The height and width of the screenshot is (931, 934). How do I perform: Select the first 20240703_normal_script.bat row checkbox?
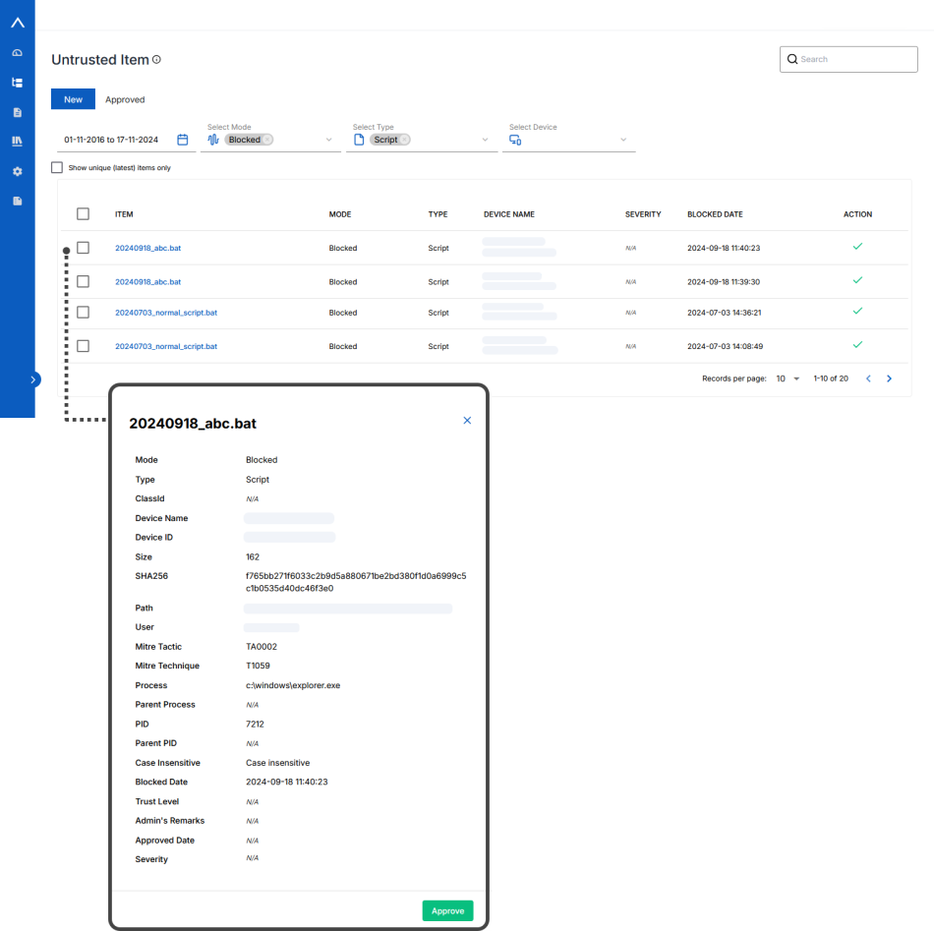tap(83, 313)
